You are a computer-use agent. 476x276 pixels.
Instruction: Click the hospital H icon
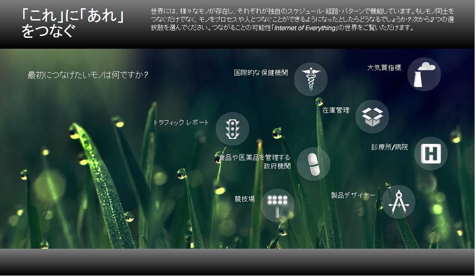tap(430, 153)
